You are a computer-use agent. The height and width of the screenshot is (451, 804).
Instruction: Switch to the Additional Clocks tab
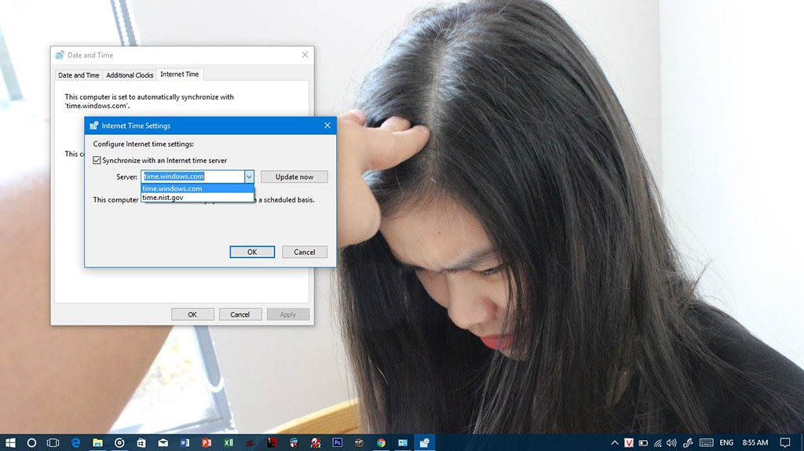(x=130, y=75)
